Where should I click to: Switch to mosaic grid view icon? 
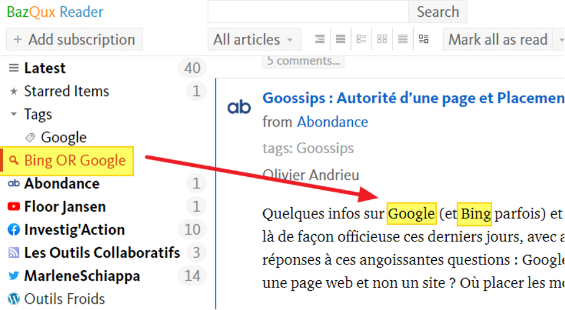point(382,39)
